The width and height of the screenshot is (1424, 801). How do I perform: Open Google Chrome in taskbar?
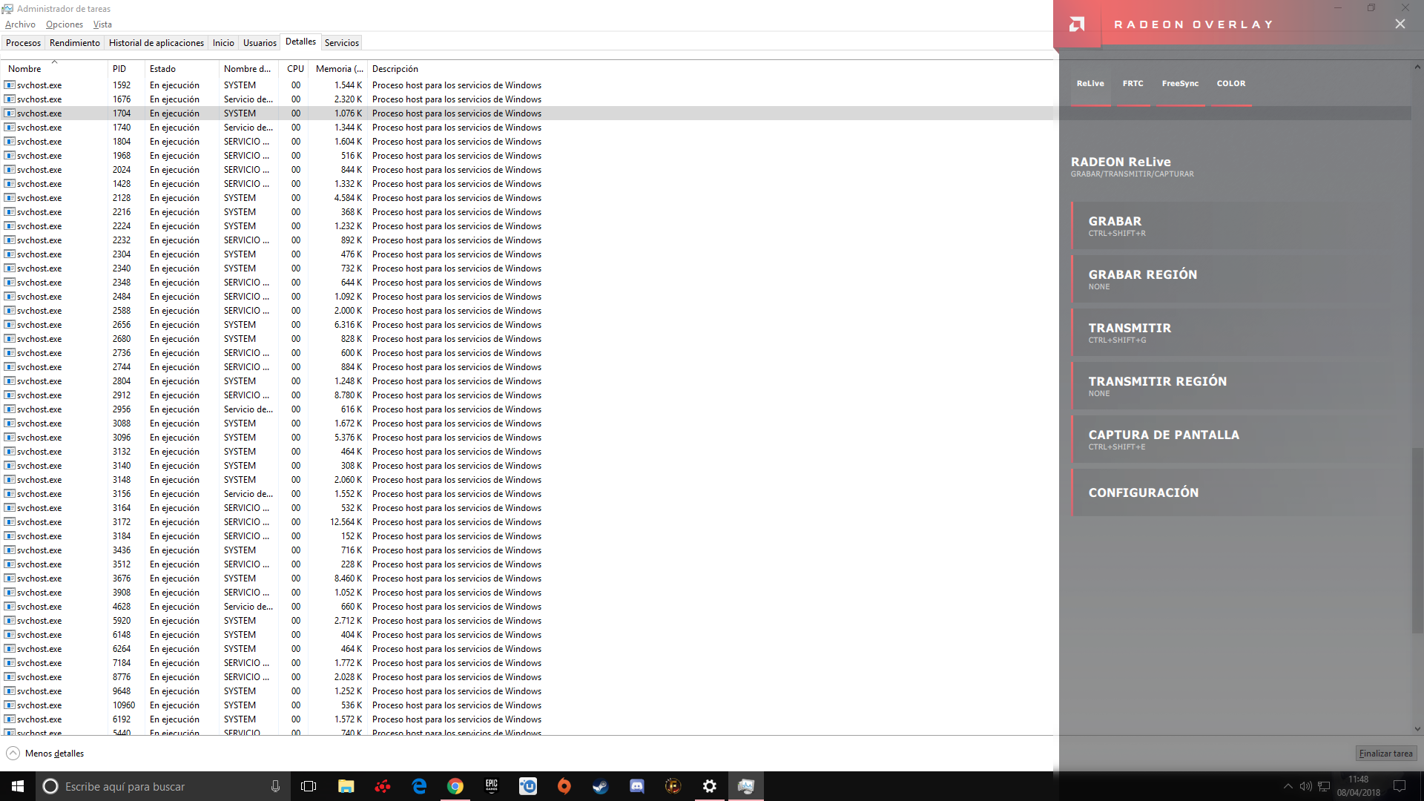point(455,786)
